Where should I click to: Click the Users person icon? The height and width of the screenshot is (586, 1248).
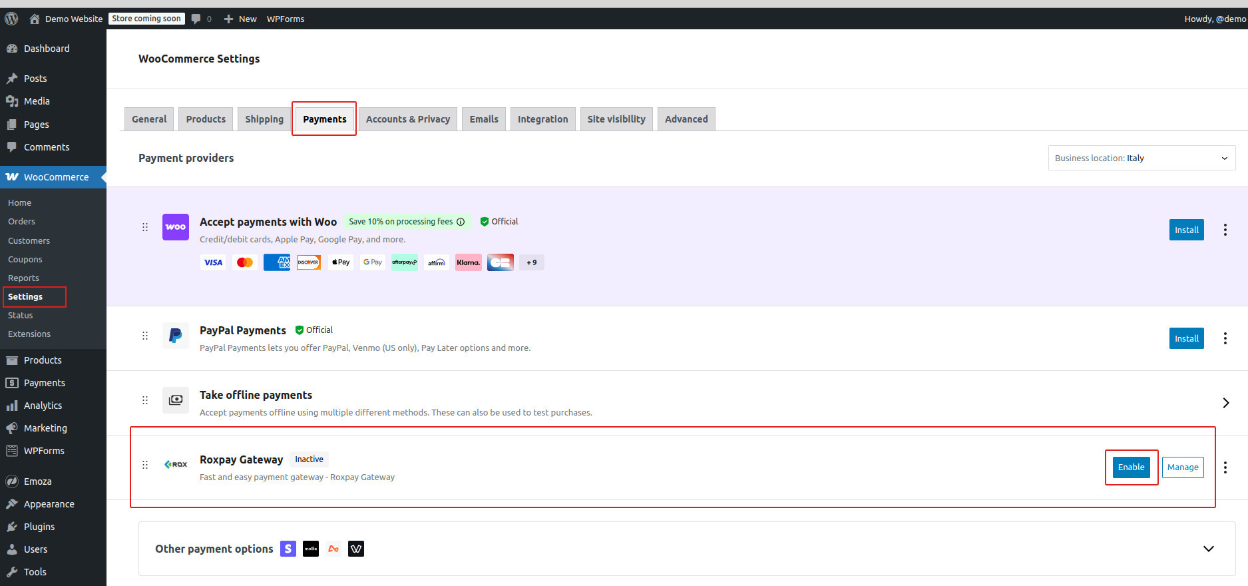point(12,549)
